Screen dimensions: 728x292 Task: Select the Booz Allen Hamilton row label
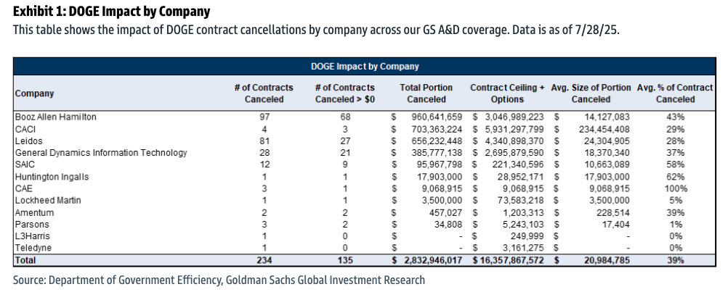click(x=56, y=117)
